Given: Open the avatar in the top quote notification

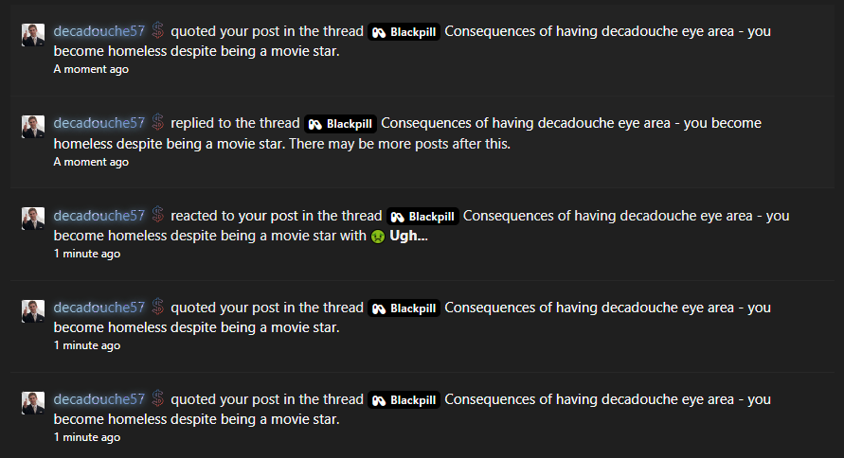Looking at the screenshot, I should 33,35.
